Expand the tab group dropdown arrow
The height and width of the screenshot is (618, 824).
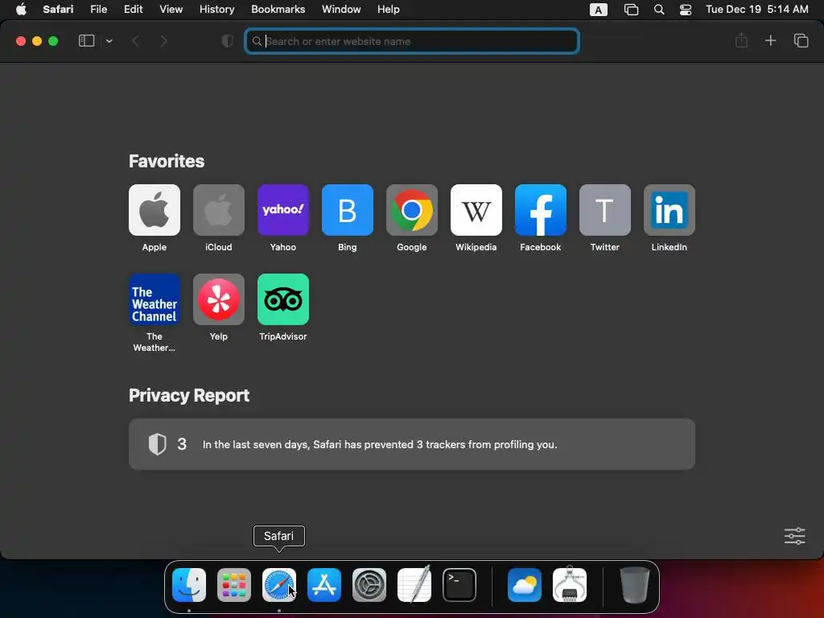click(x=109, y=41)
